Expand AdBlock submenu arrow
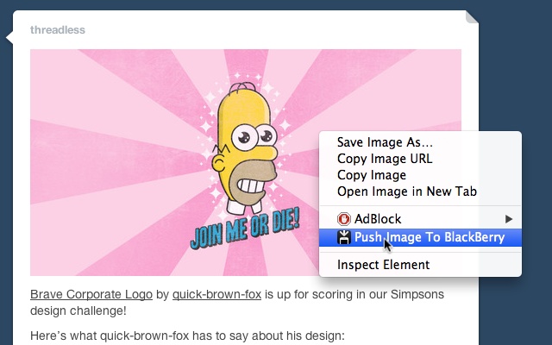Screen dimensions: 552x345 [508, 219]
